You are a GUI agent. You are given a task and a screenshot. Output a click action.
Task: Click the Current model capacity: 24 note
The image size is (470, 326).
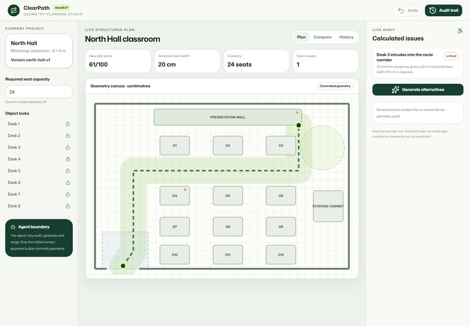26,102
